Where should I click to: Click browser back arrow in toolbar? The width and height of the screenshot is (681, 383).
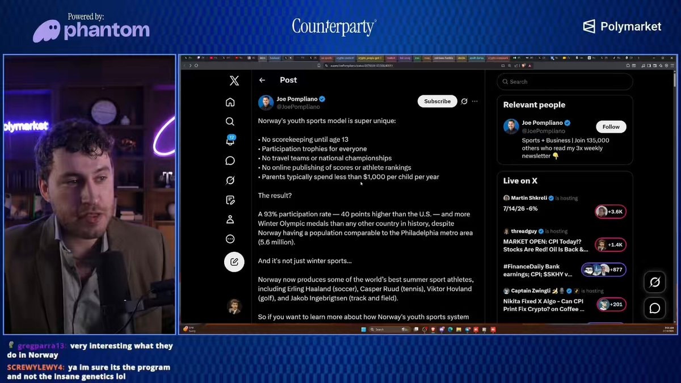pyautogui.click(x=184, y=65)
